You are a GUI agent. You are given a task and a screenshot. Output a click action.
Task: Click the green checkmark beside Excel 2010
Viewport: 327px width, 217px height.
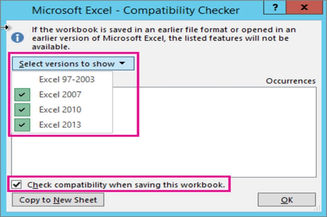[x=22, y=110]
